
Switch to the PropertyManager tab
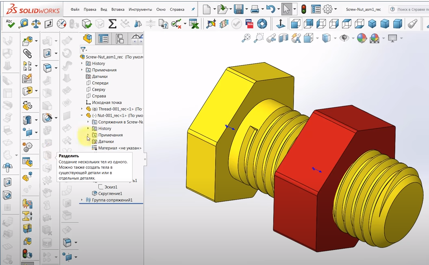pos(103,39)
